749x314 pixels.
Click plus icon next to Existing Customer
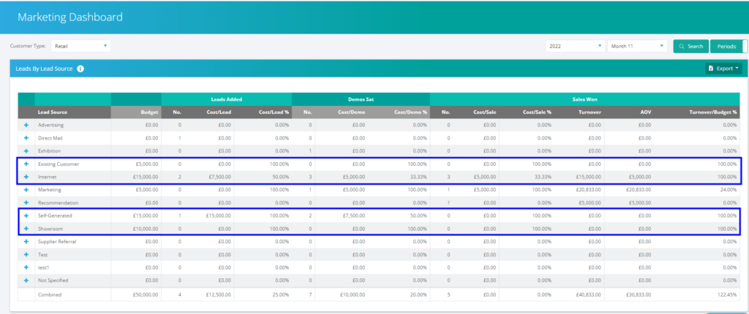click(26, 164)
